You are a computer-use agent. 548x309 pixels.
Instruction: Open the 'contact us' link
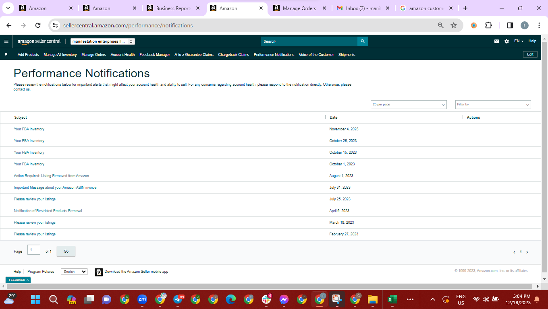22,89
